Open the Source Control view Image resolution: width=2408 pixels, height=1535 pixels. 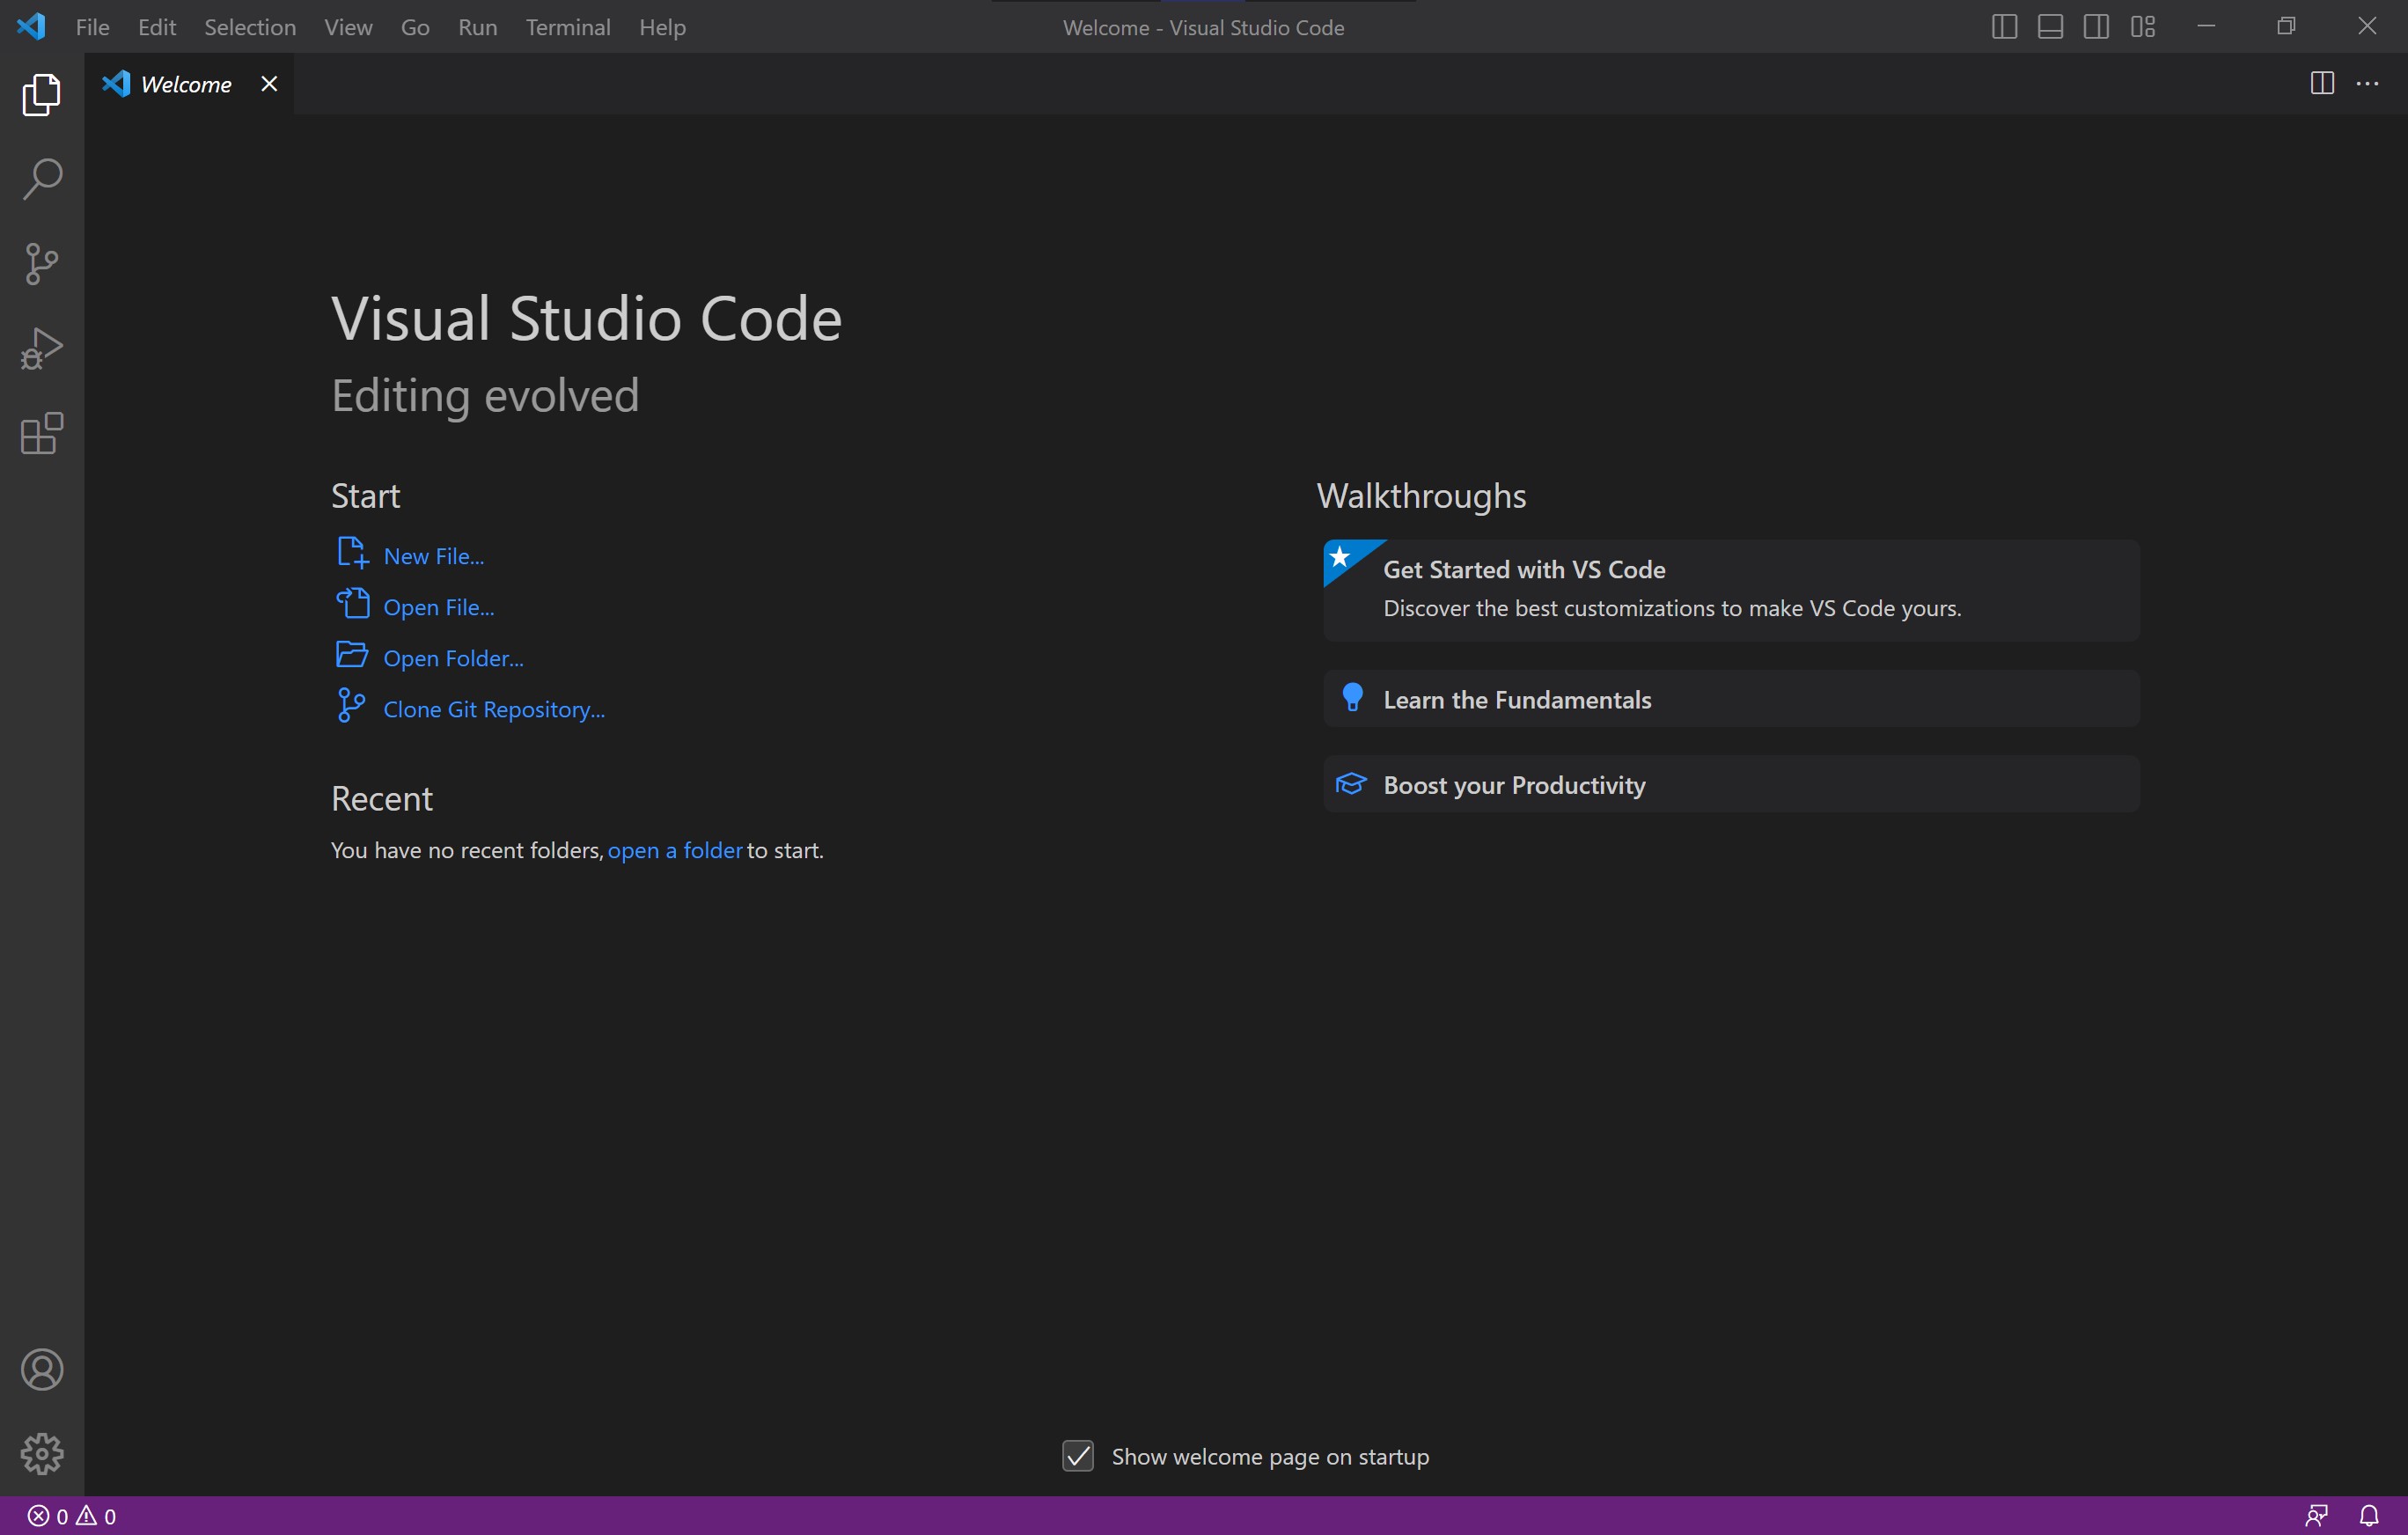pos(42,264)
